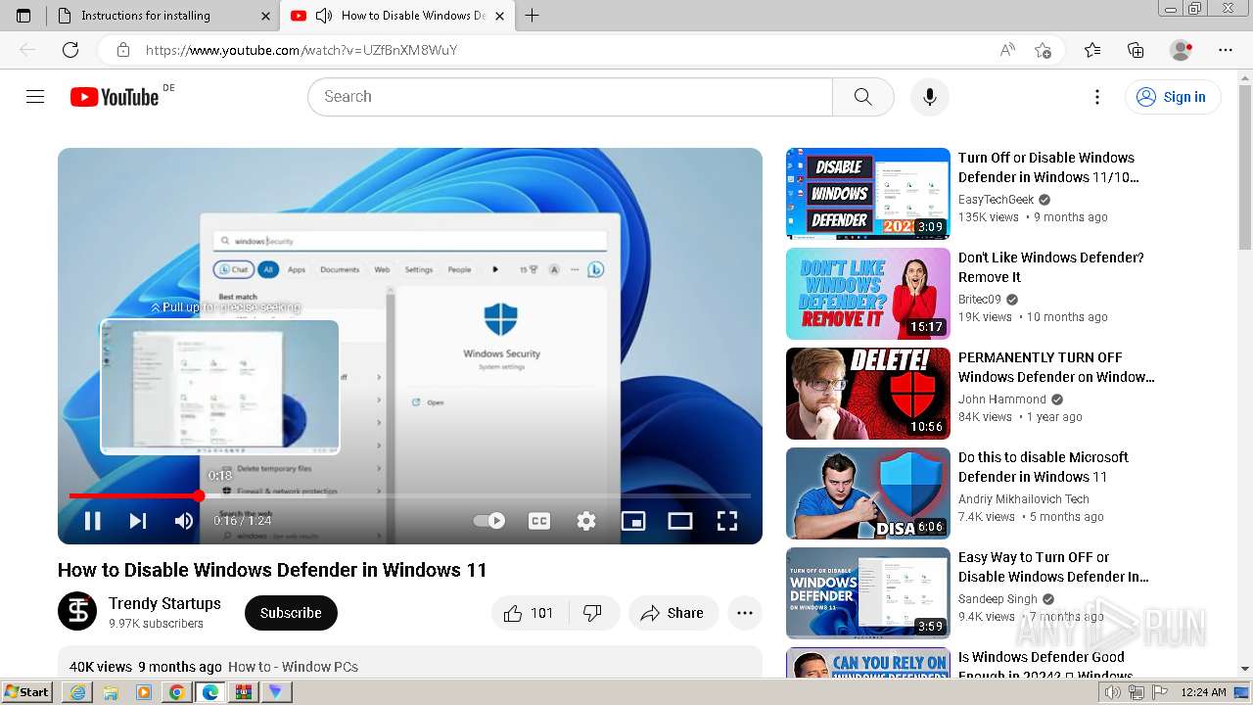1253x705 pixels.
Task: Turn on closed captions
Action: (x=539, y=521)
